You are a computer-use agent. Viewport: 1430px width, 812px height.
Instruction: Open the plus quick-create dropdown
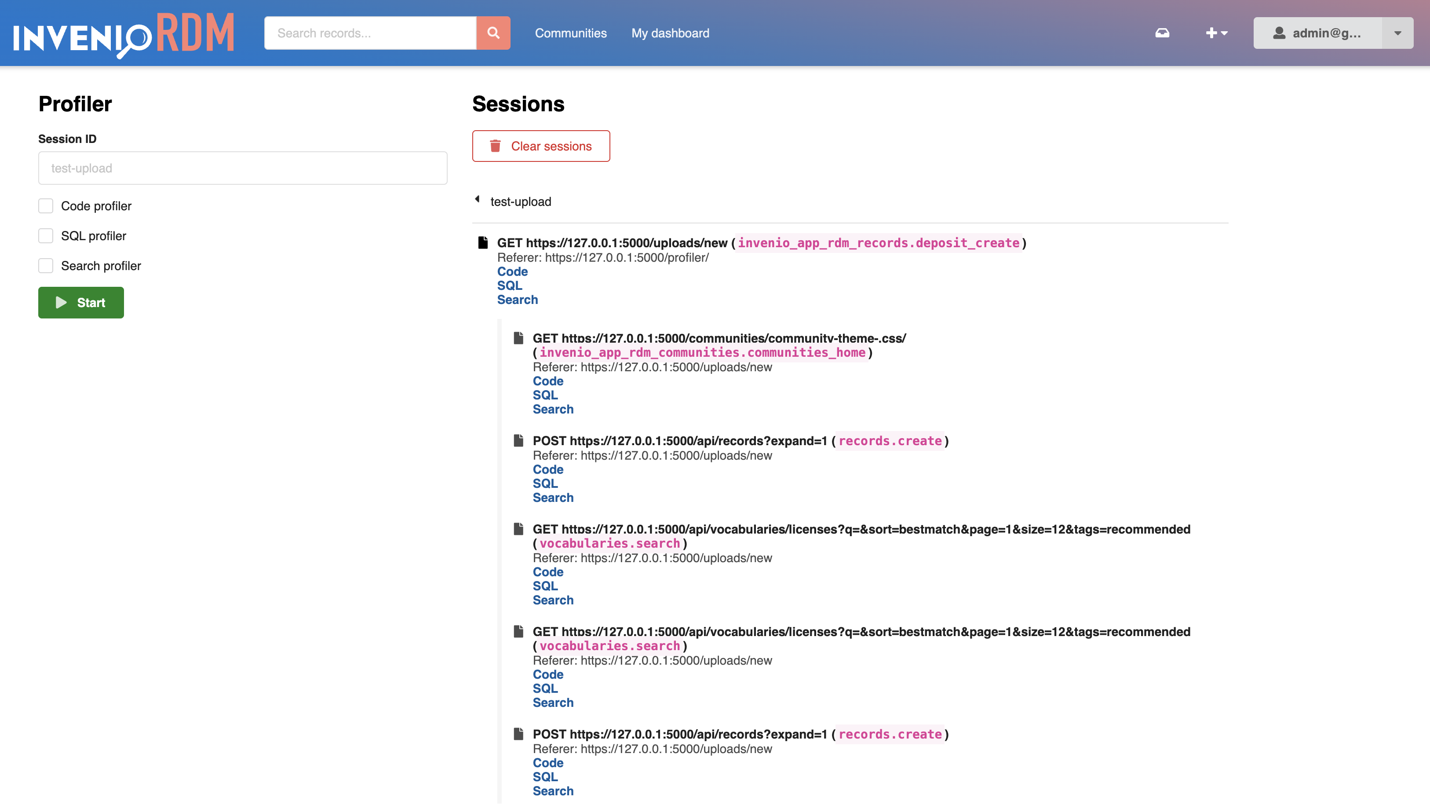1216,33
